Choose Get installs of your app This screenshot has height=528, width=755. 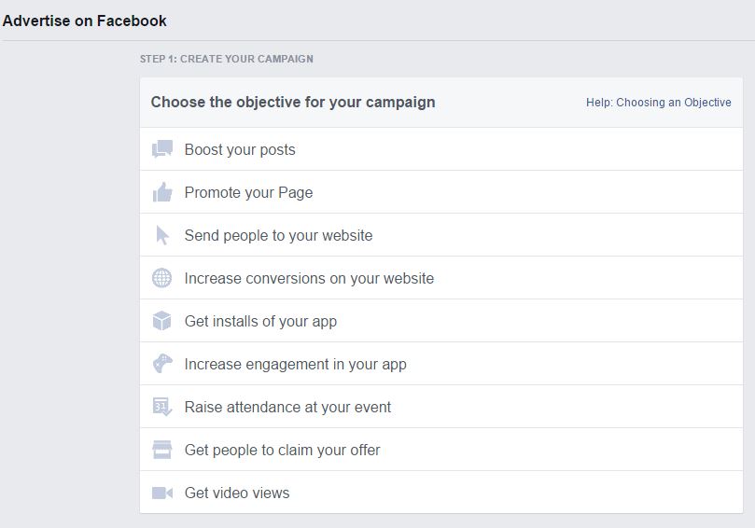coord(260,321)
